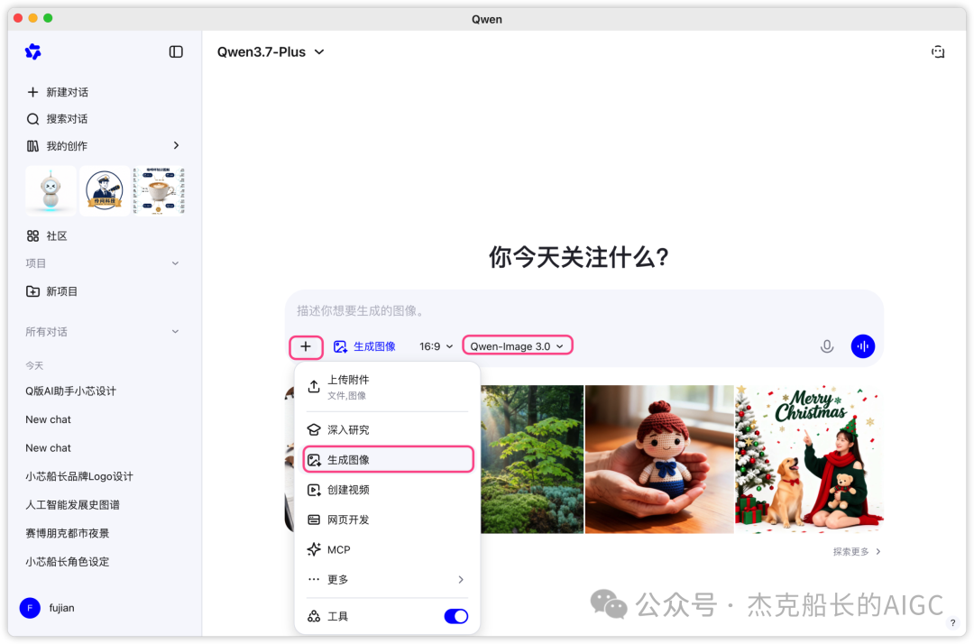
Task: Toggle the 工具 switch off
Action: click(456, 616)
